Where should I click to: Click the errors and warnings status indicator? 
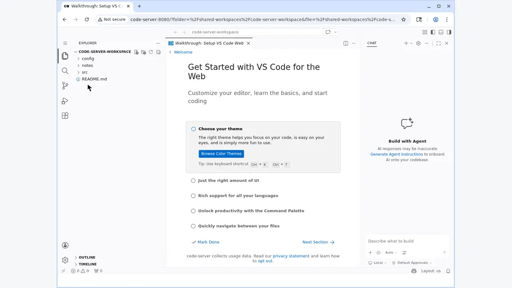point(80,271)
